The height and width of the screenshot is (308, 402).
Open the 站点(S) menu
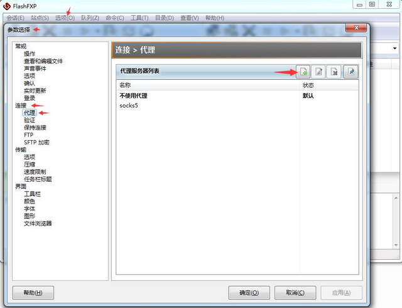40,18
